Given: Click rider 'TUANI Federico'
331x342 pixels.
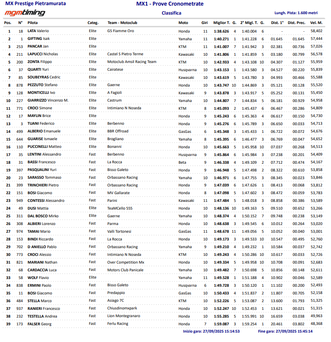Looking at the screenshot, I should [x=41, y=123].
